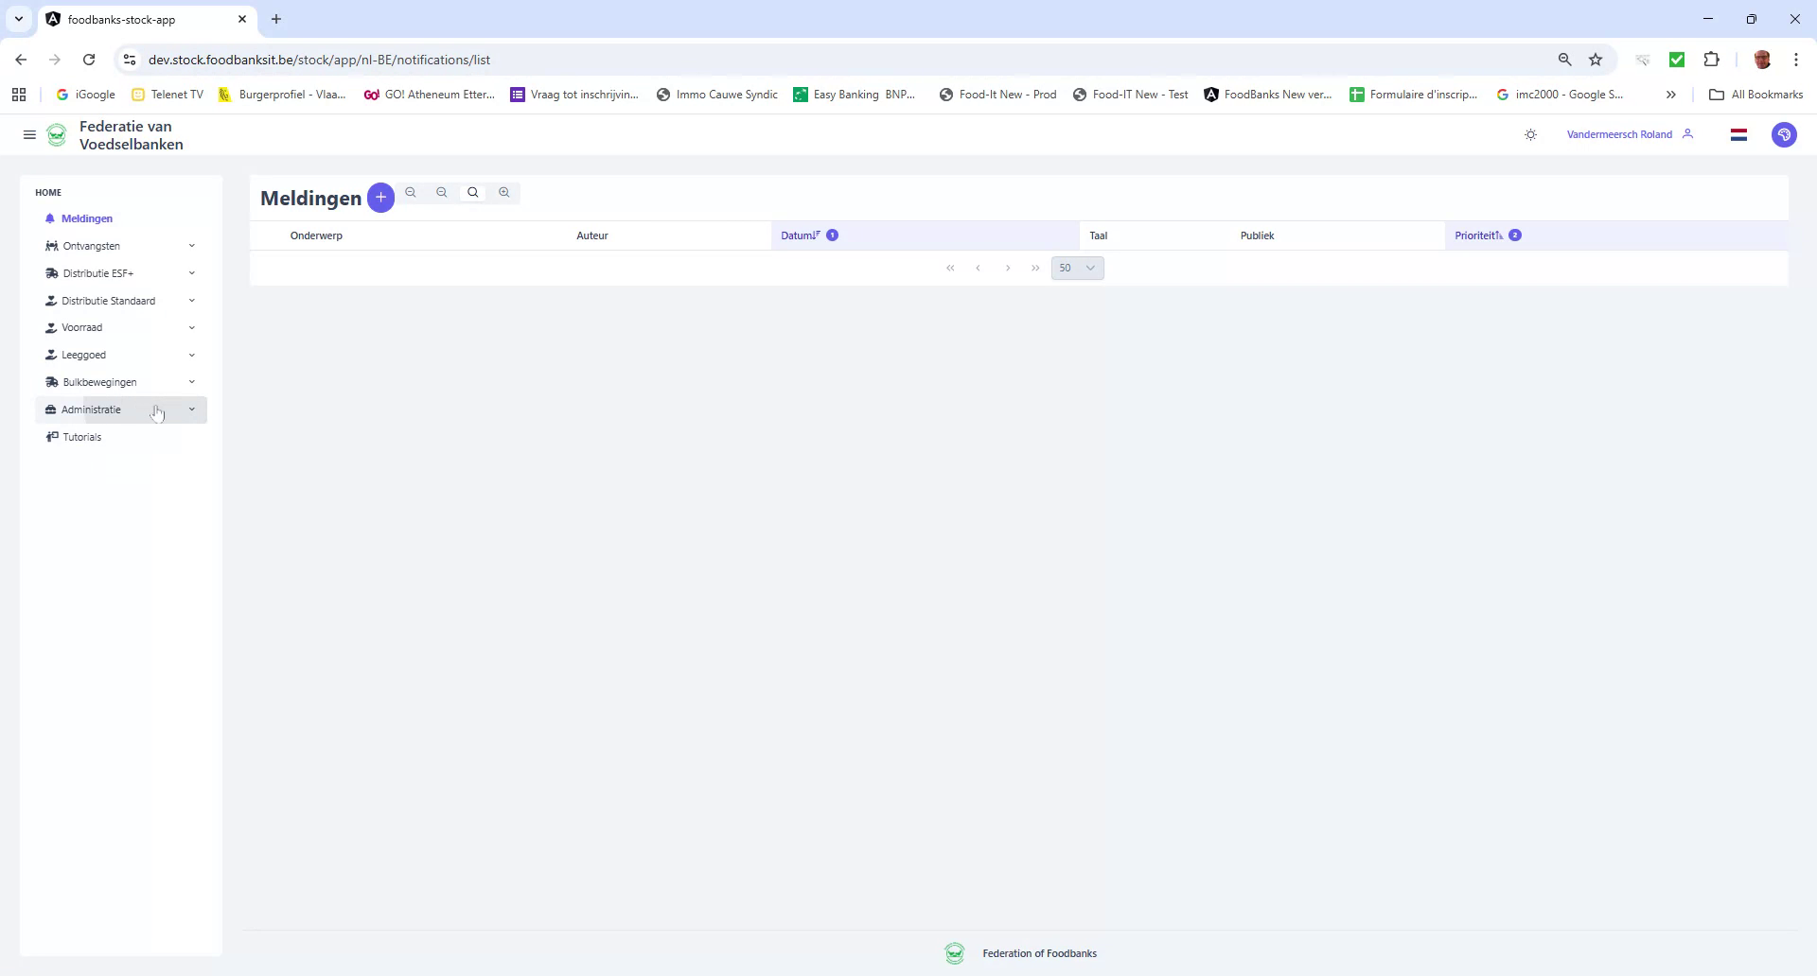The image size is (1817, 976).
Task: Go to next page with the chevron arrow
Action: tap(1008, 268)
